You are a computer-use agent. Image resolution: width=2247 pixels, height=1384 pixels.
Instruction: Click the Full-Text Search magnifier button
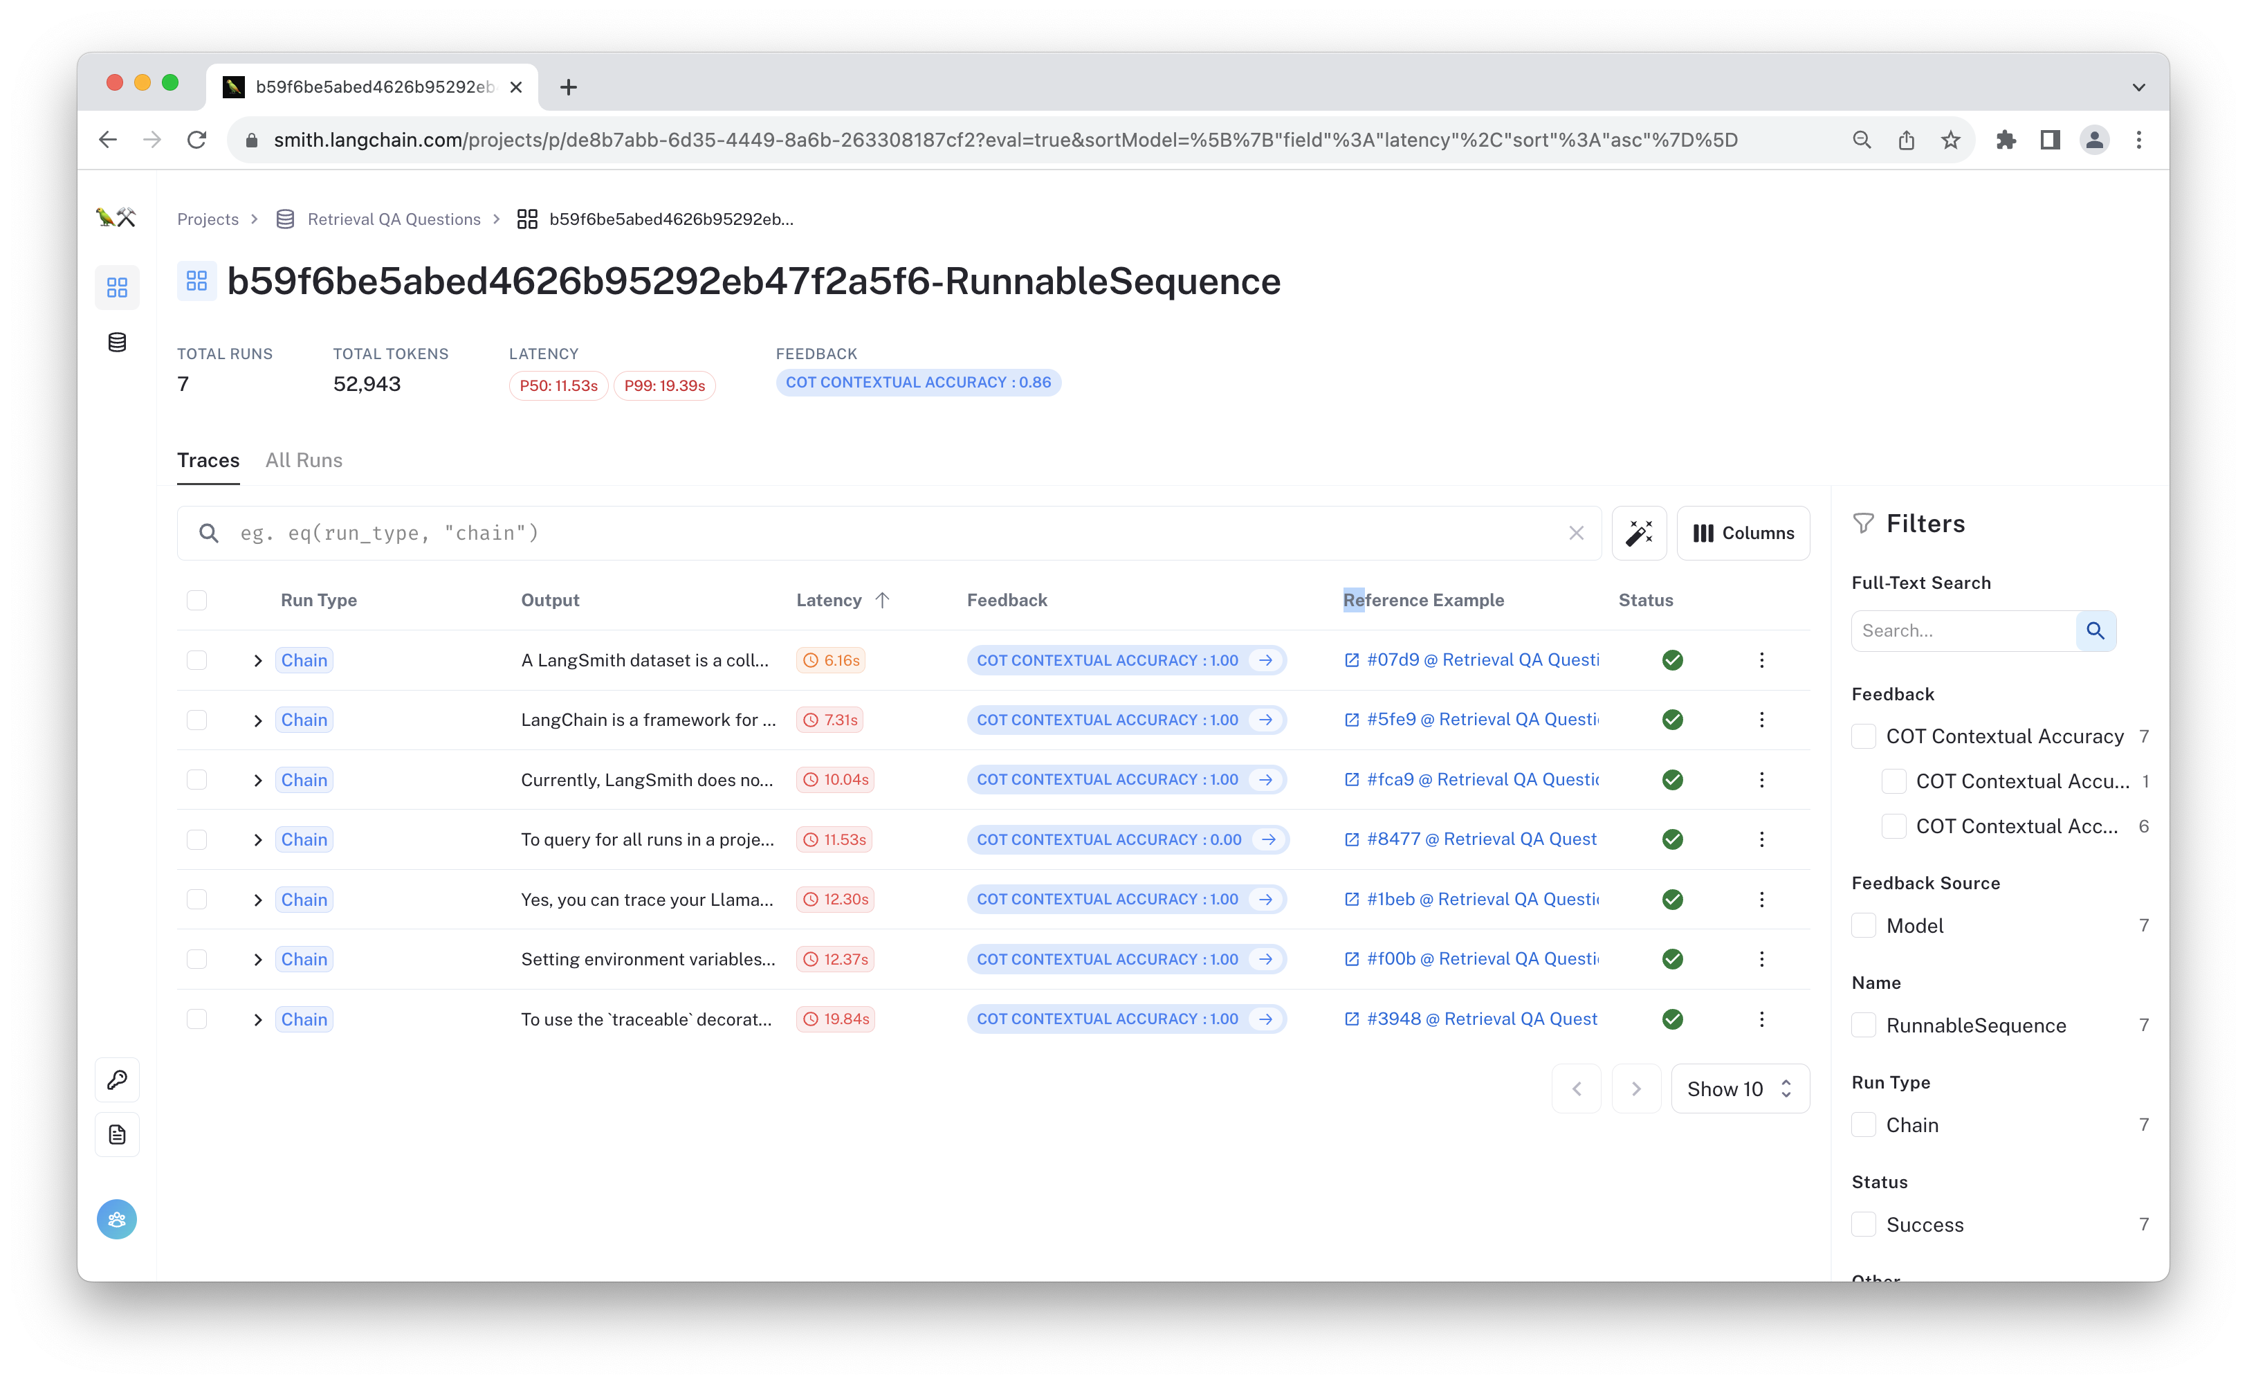pos(2095,630)
